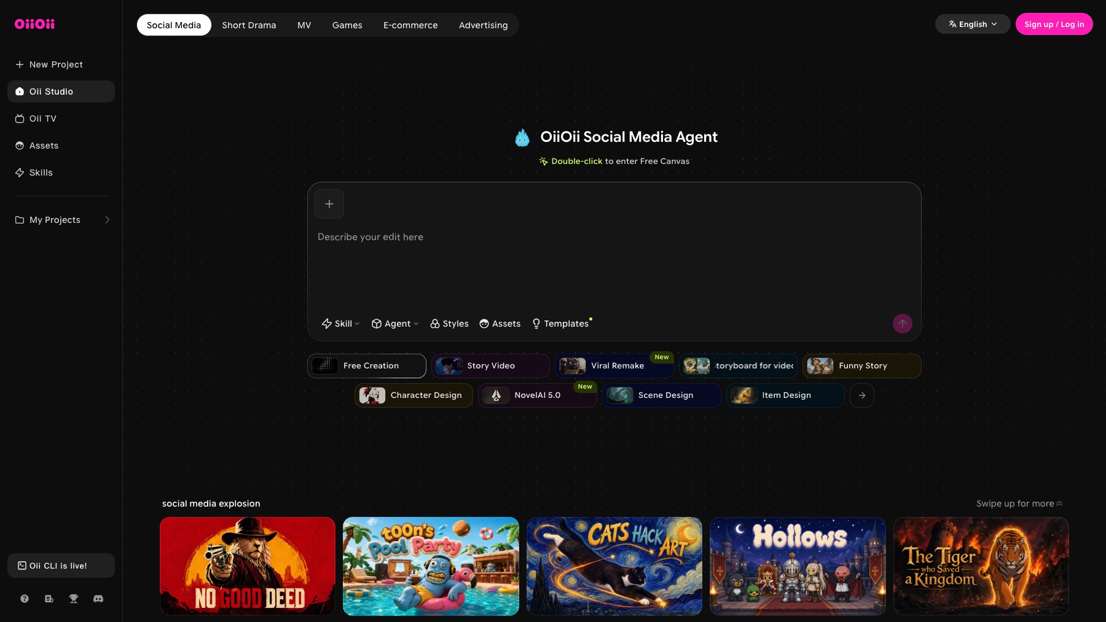
Task: Click Sign up / Log in
Action: (x=1054, y=24)
